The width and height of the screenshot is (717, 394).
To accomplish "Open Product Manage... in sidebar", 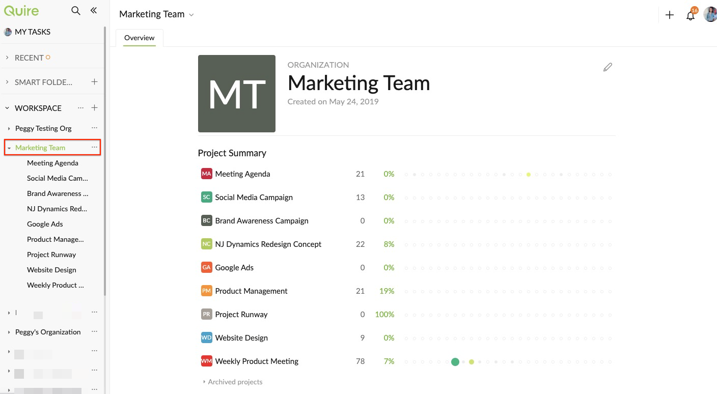I will pos(56,239).
